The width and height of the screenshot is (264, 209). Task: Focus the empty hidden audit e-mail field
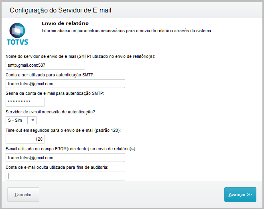click(65, 176)
